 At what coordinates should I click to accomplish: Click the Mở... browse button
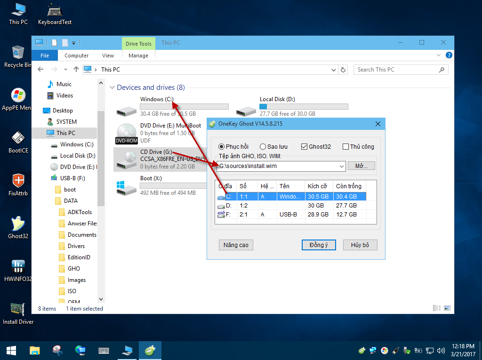pos(361,166)
